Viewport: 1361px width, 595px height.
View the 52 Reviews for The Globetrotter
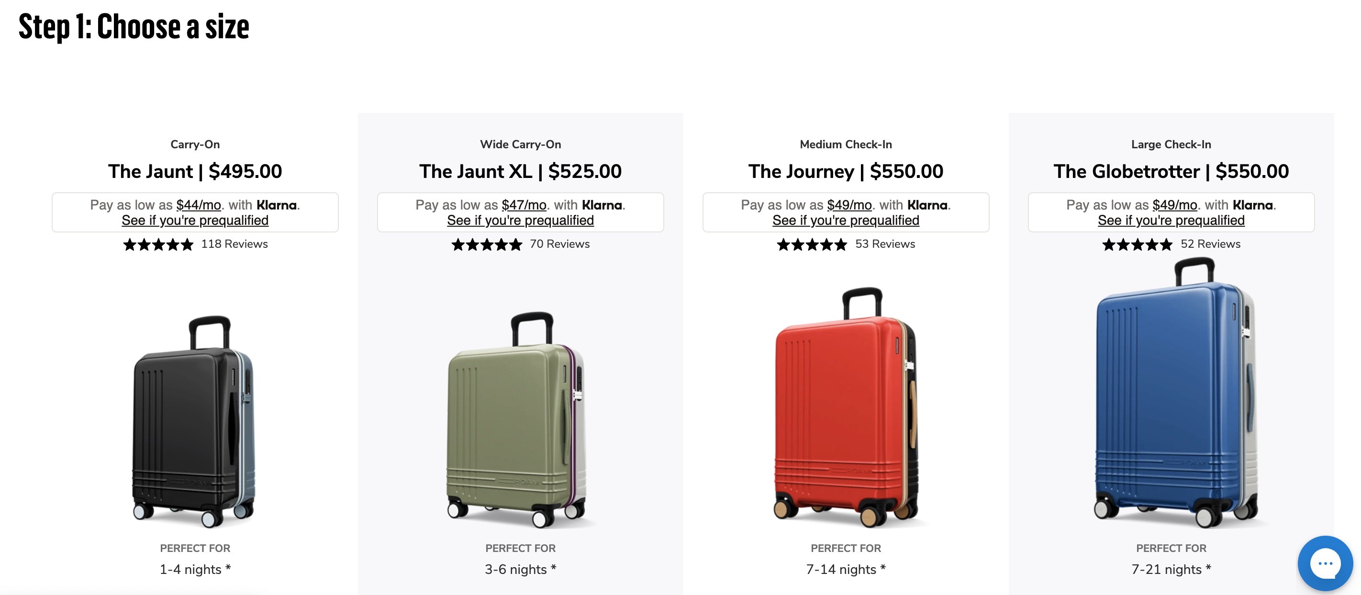[x=1210, y=244]
